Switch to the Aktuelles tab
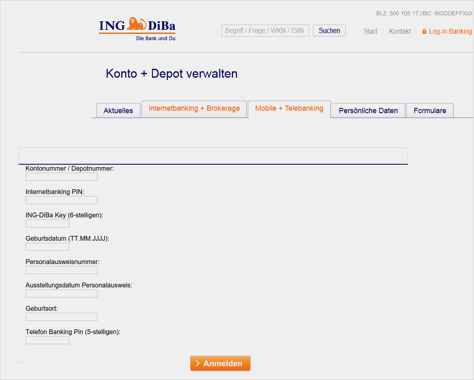Screen dimensions: 474x380 118,110
